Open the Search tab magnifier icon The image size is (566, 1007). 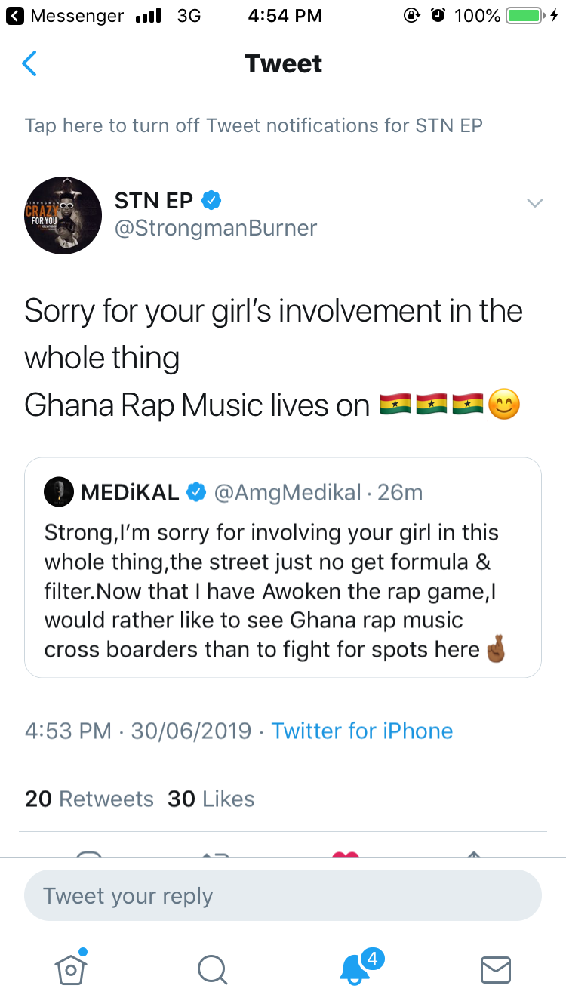(x=211, y=970)
